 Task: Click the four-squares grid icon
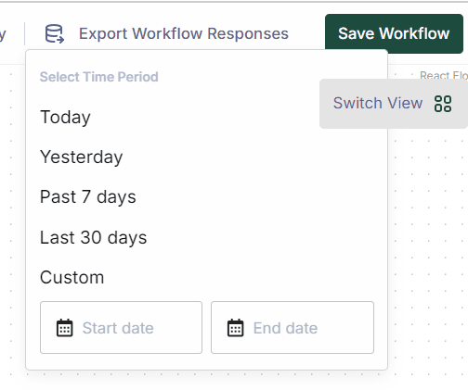pos(443,104)
